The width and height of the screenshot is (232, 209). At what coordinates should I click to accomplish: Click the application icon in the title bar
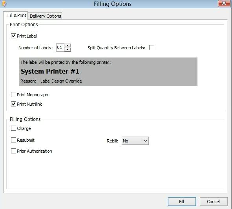pyautogui.click(x=4, y=4)
